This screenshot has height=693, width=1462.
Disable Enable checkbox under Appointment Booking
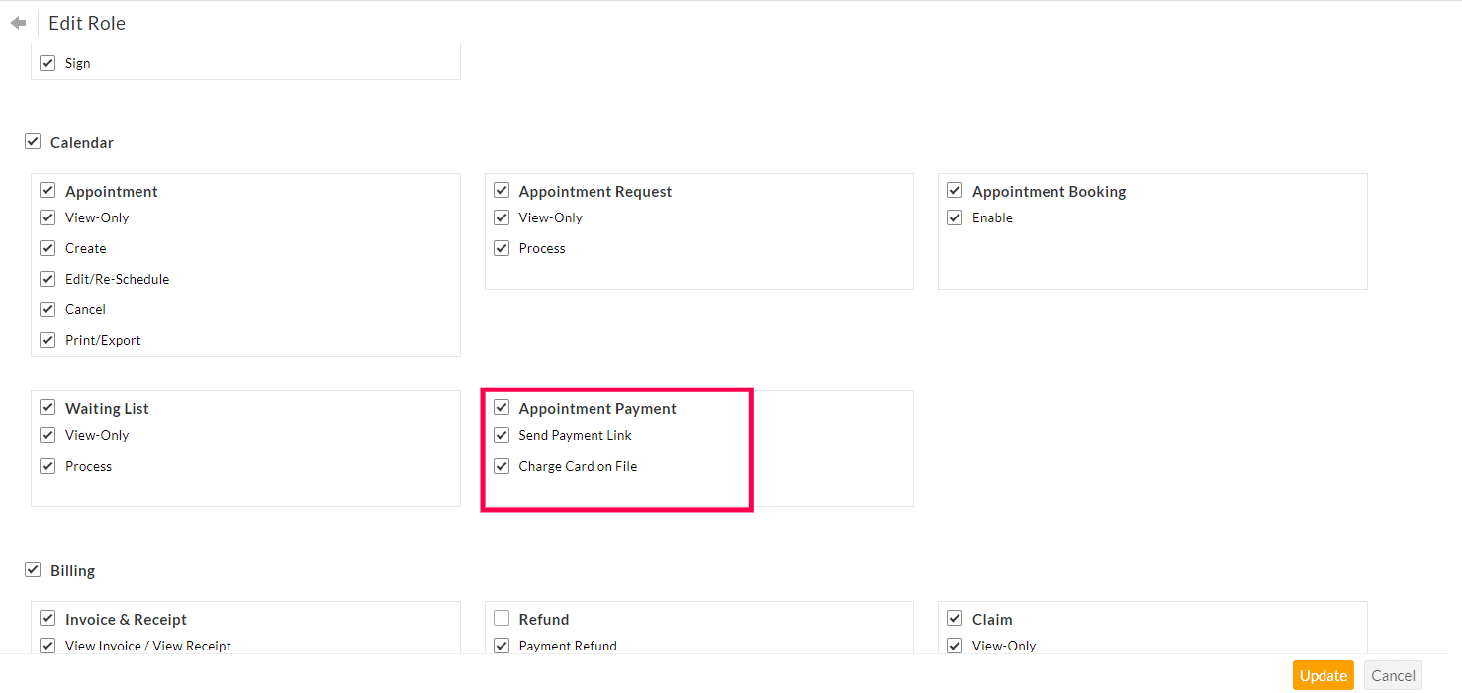pos(955,217)
